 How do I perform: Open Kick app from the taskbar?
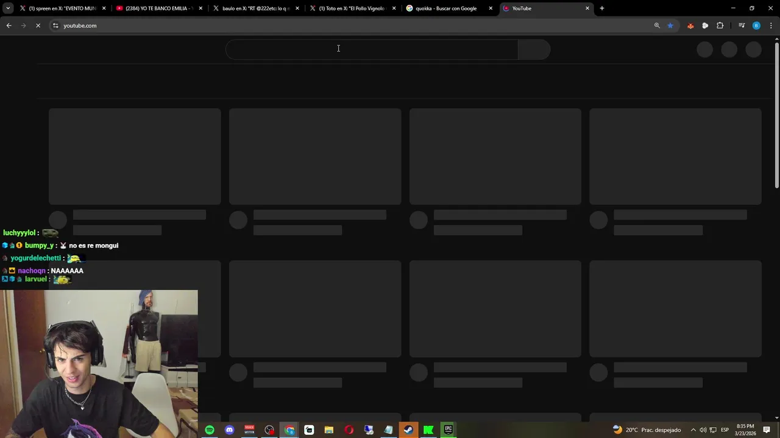pyautogui.click(x=428, y=430)
